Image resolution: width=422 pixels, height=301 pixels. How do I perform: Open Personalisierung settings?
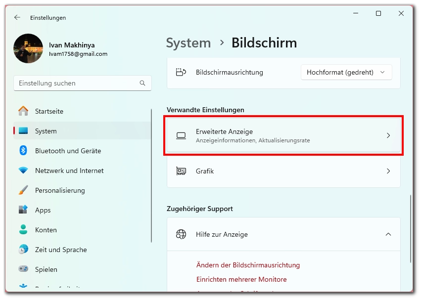click(82, 190)
